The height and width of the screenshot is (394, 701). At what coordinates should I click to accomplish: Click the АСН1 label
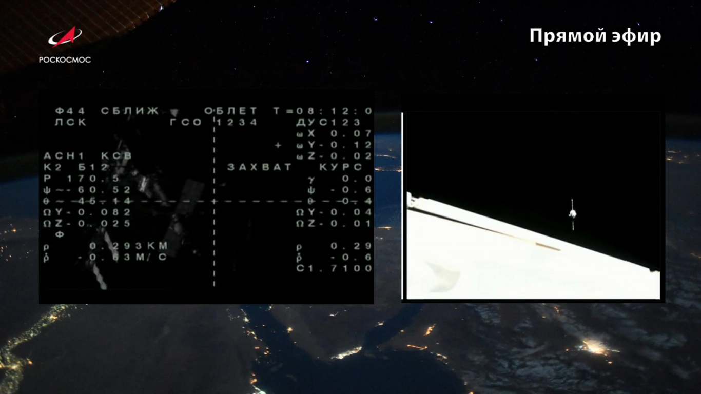point(65,156)
